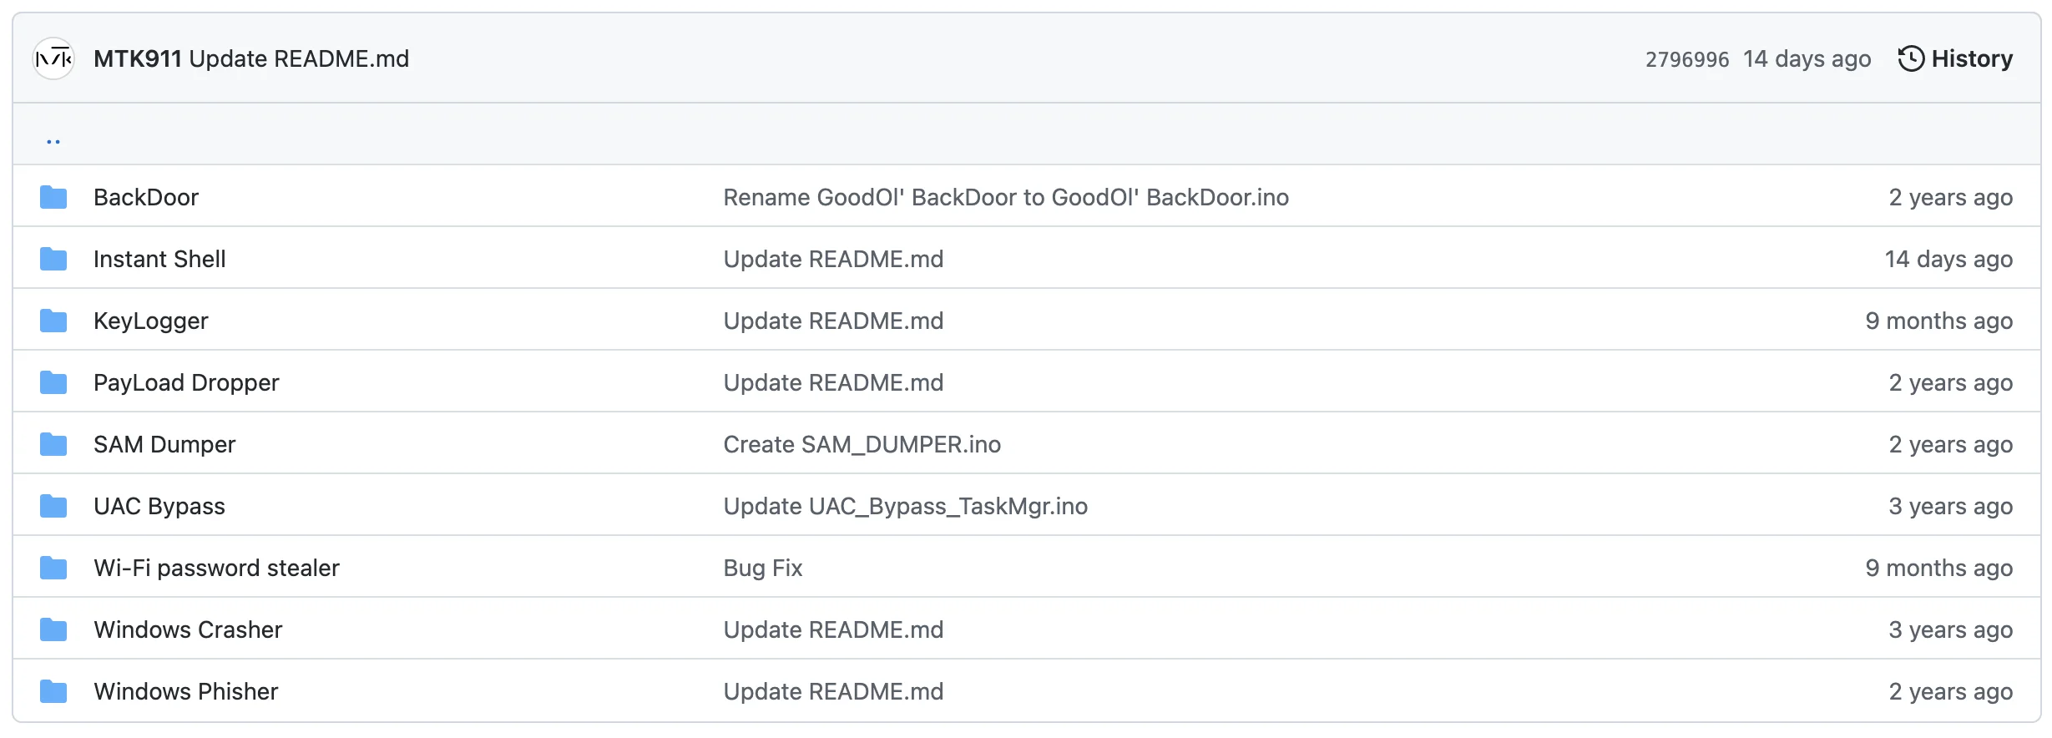Click the MTK911 avatar icon
This screenshot has height=738, width=2052.
[53, 58]
